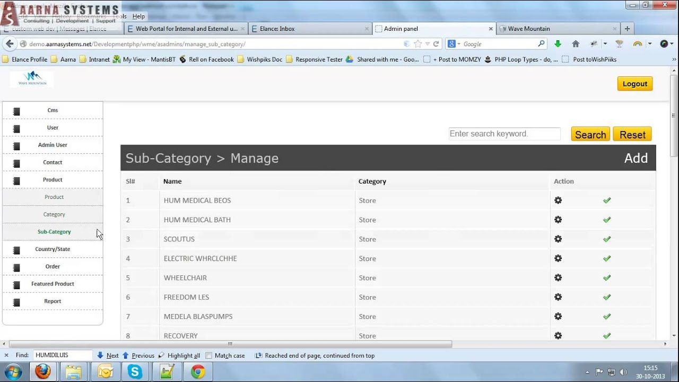The height and width of the screenshot is (382, 679).
Task: Focus the search keyword input field
Action: tap(504, 134)
